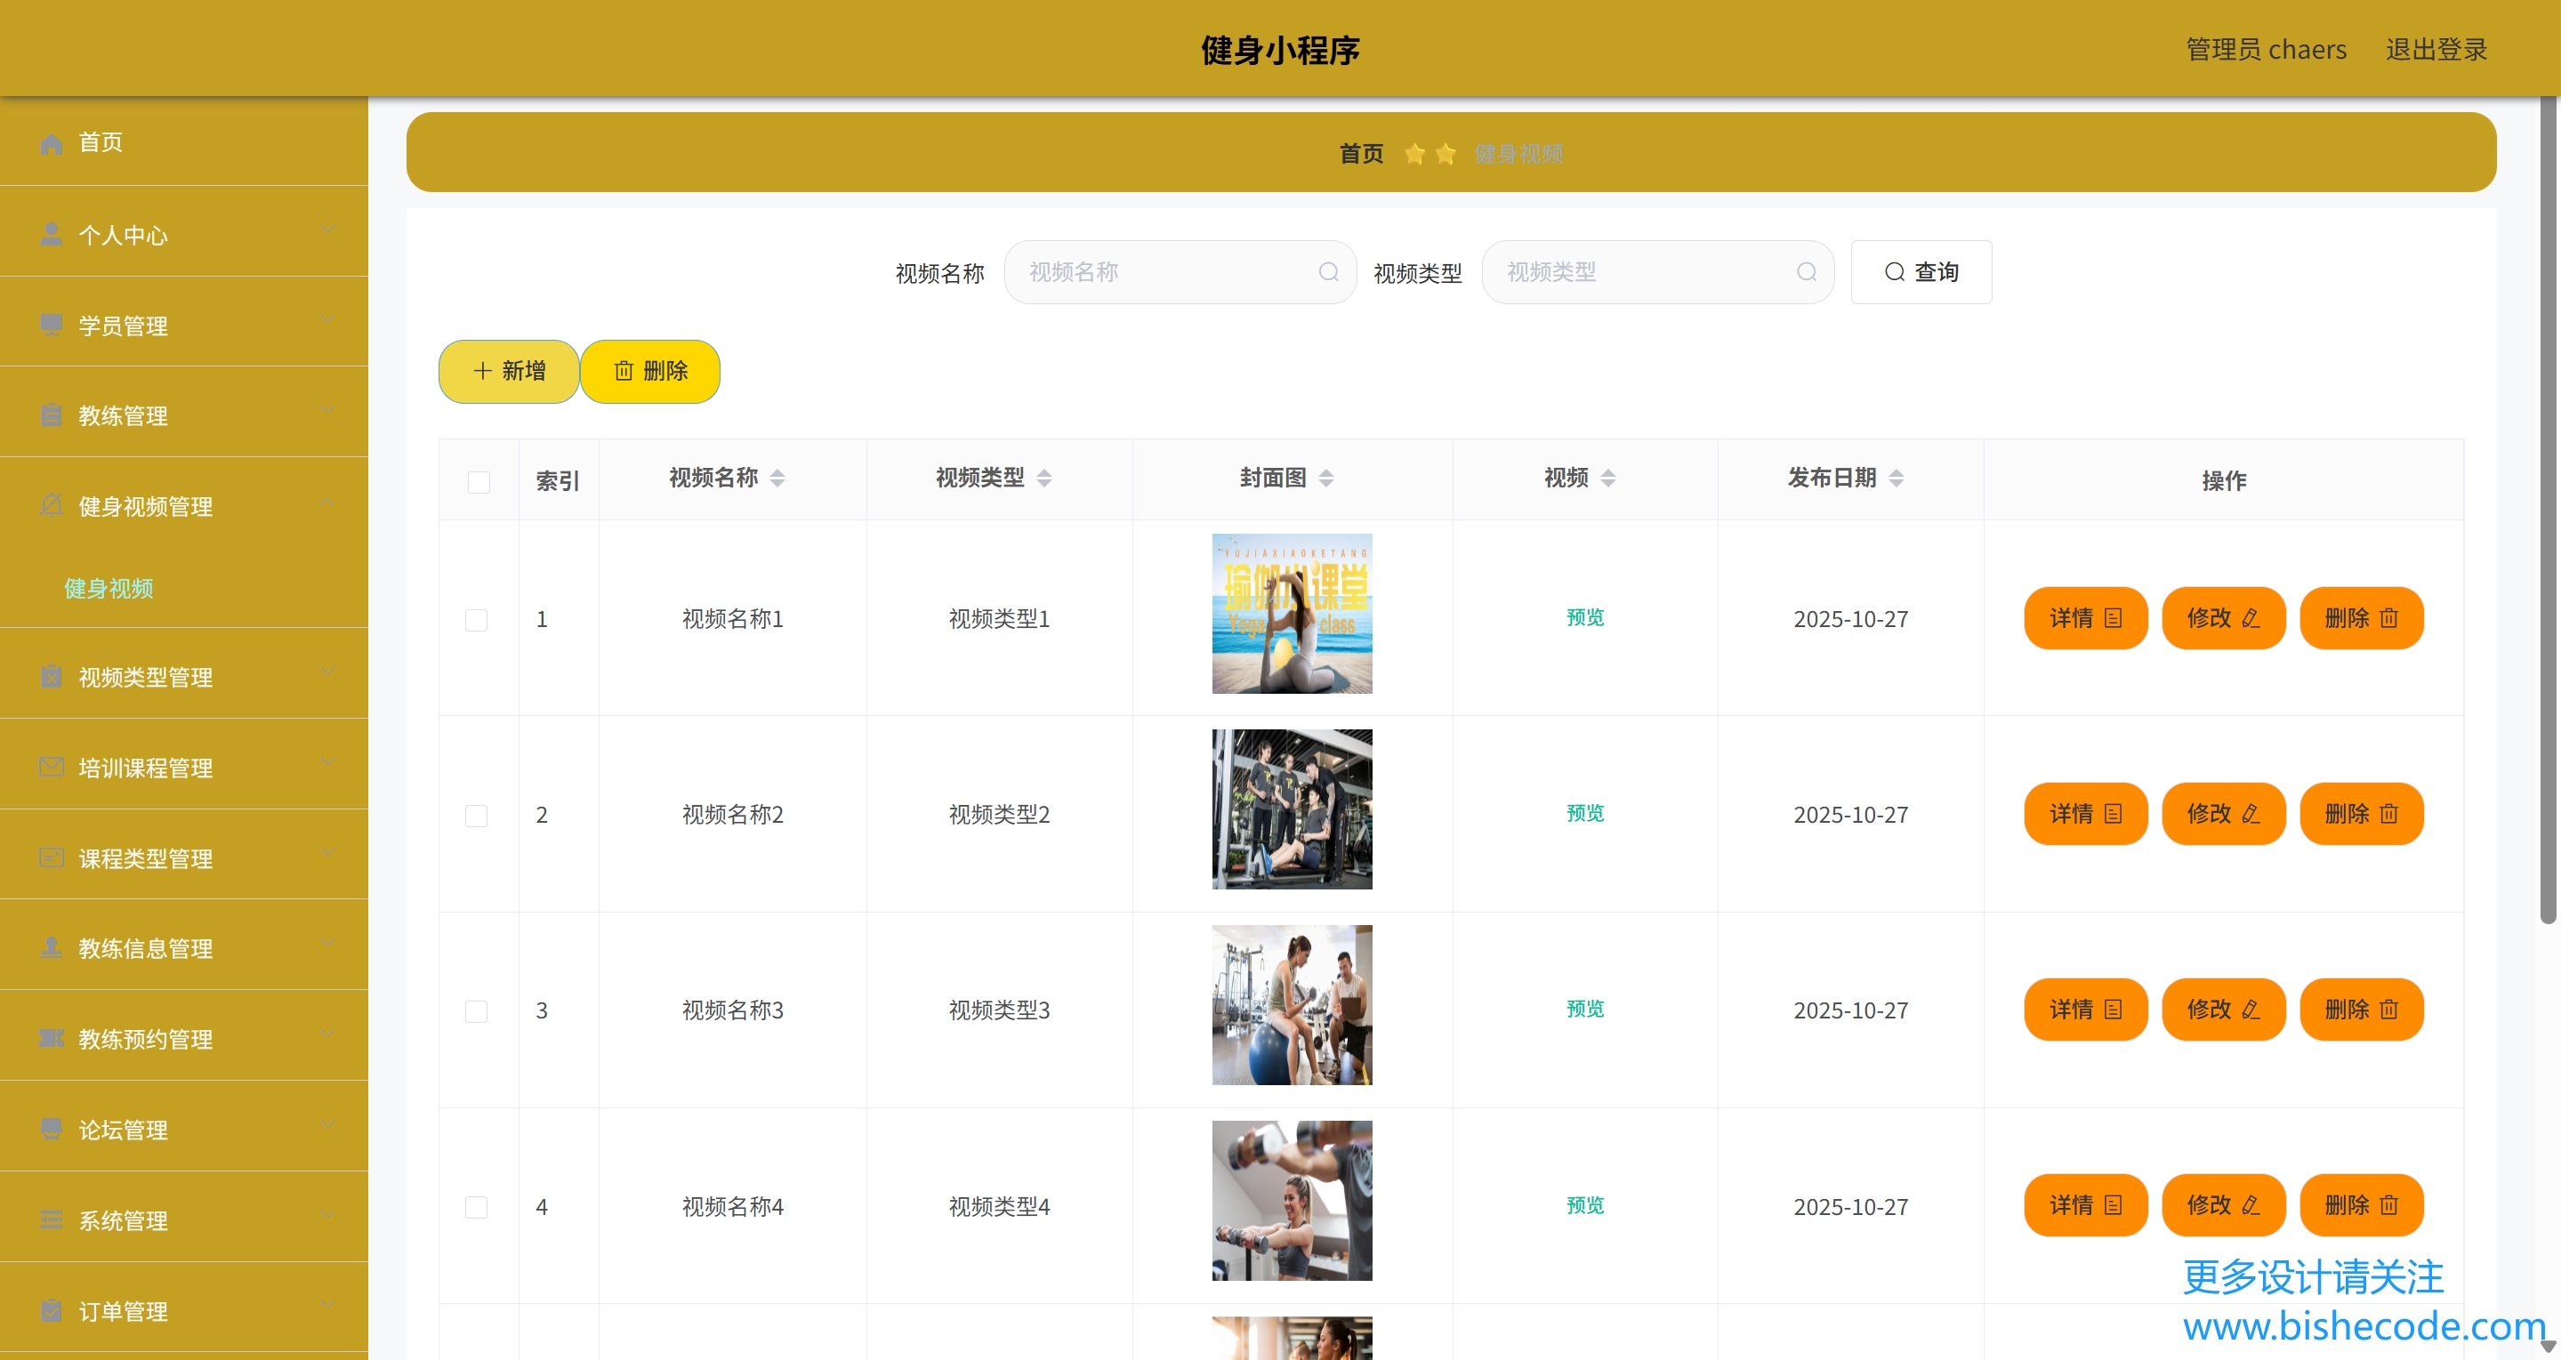The width and height of the screenshot is (2561, 1360).
Task: Check the checkbox for 视频名称3 row
Action: [x=476, y=1011]
